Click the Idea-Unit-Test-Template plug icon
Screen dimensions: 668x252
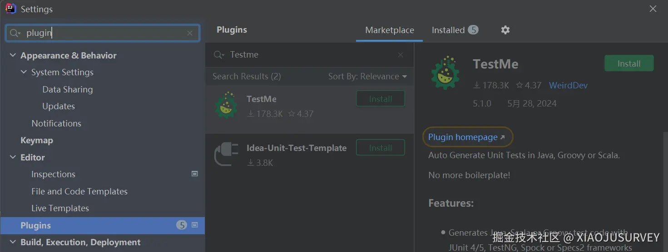click(x=227, y=154)
